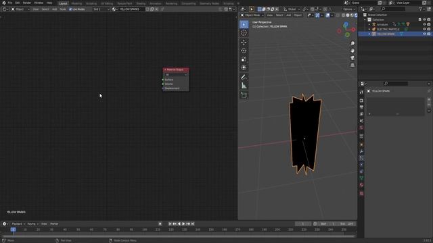This screenshot has height=243, width=433.
Task: Hide YELLOW SPARK via eye icon
Action: (x=424, y=34)
